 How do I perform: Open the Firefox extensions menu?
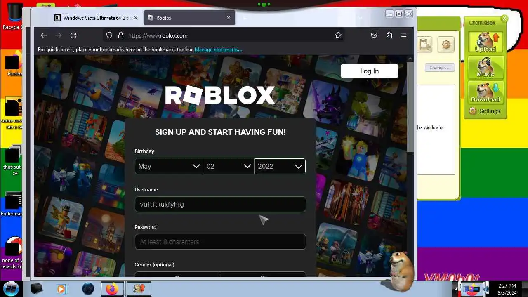coord(389,35)
